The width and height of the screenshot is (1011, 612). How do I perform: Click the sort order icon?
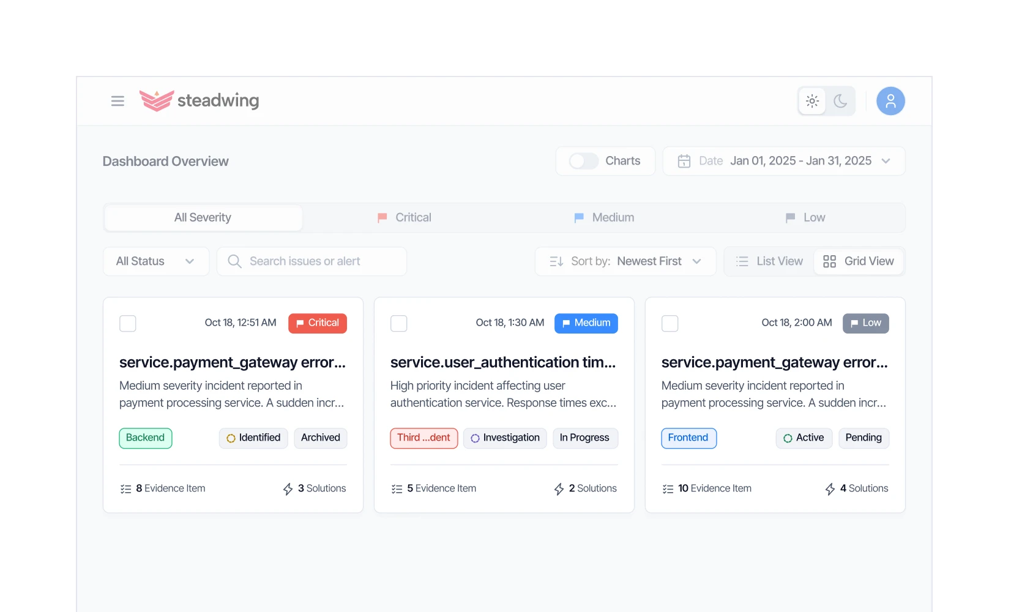pyautogui.click(x=556, y=261)
